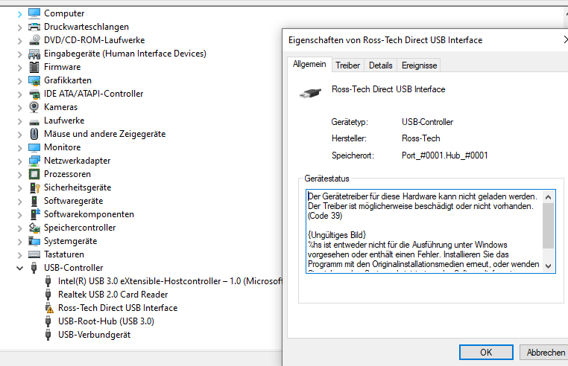This screenshot has width=568, height=366.
Task: Open the Details tab
Action: (x=380, y=65)
